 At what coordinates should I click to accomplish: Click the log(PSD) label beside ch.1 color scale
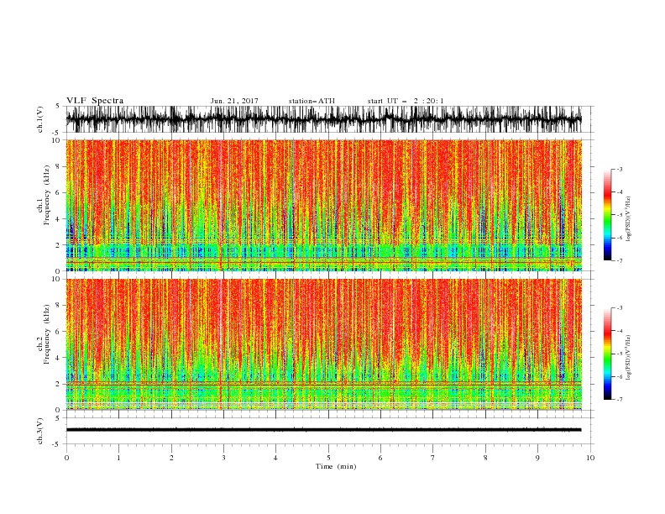click(x=628, y=219)
